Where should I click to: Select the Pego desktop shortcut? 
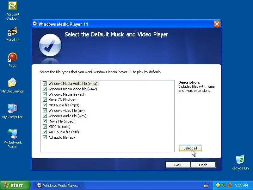[x=12, y=60]
